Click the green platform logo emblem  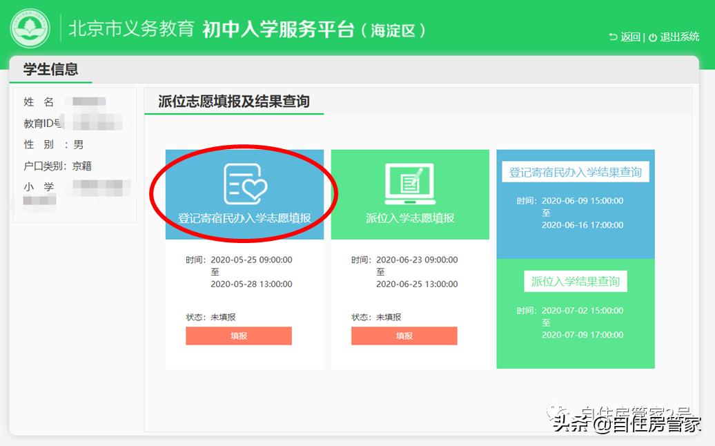coord(32,29)
